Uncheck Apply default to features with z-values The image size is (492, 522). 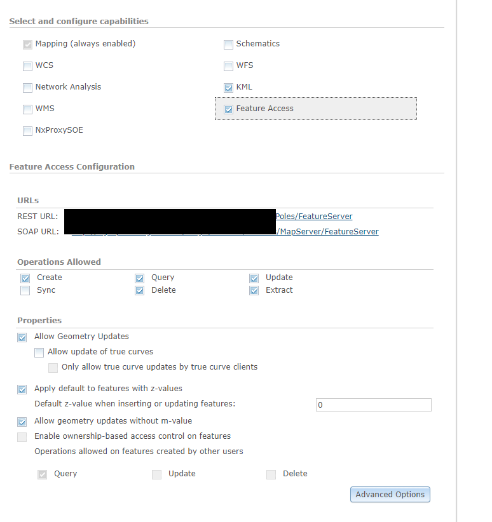coord(22,389)
